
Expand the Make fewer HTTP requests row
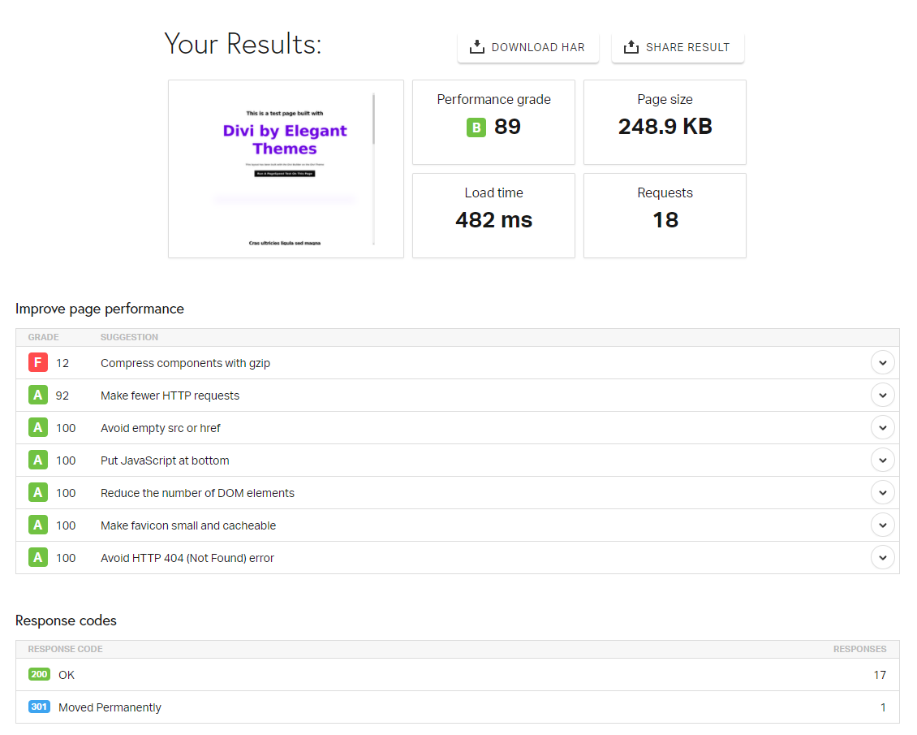click(x=882, y=396)
